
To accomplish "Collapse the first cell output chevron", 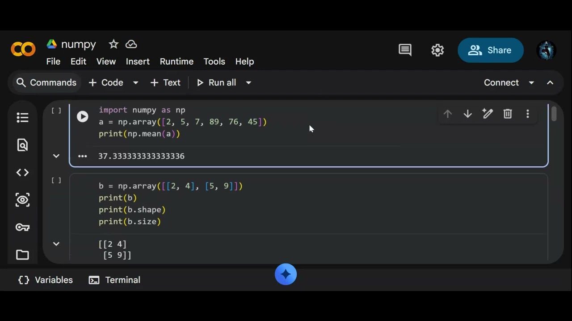I will [56, 156].
